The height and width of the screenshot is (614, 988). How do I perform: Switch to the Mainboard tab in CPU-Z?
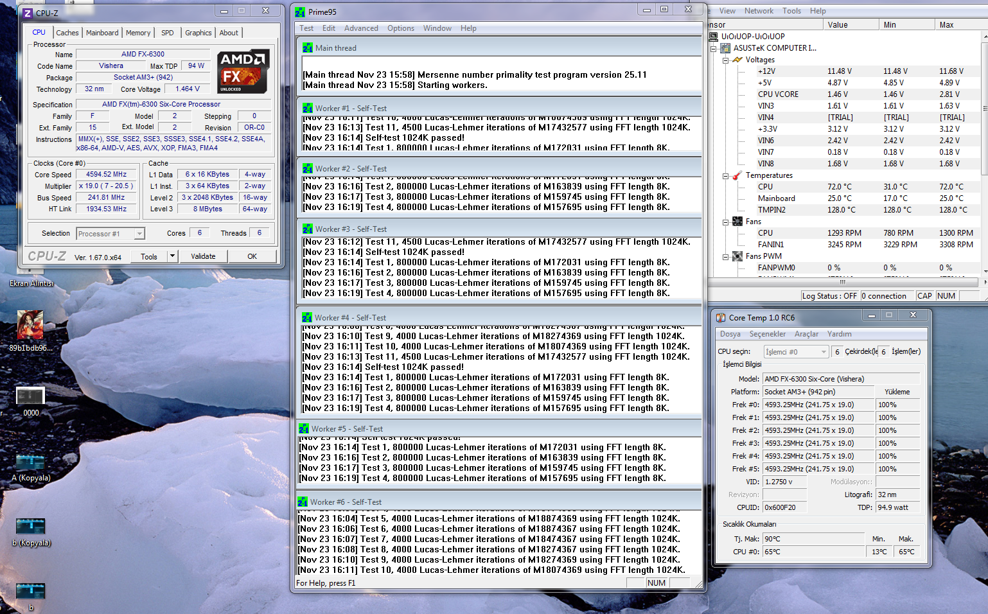point(102,33)
